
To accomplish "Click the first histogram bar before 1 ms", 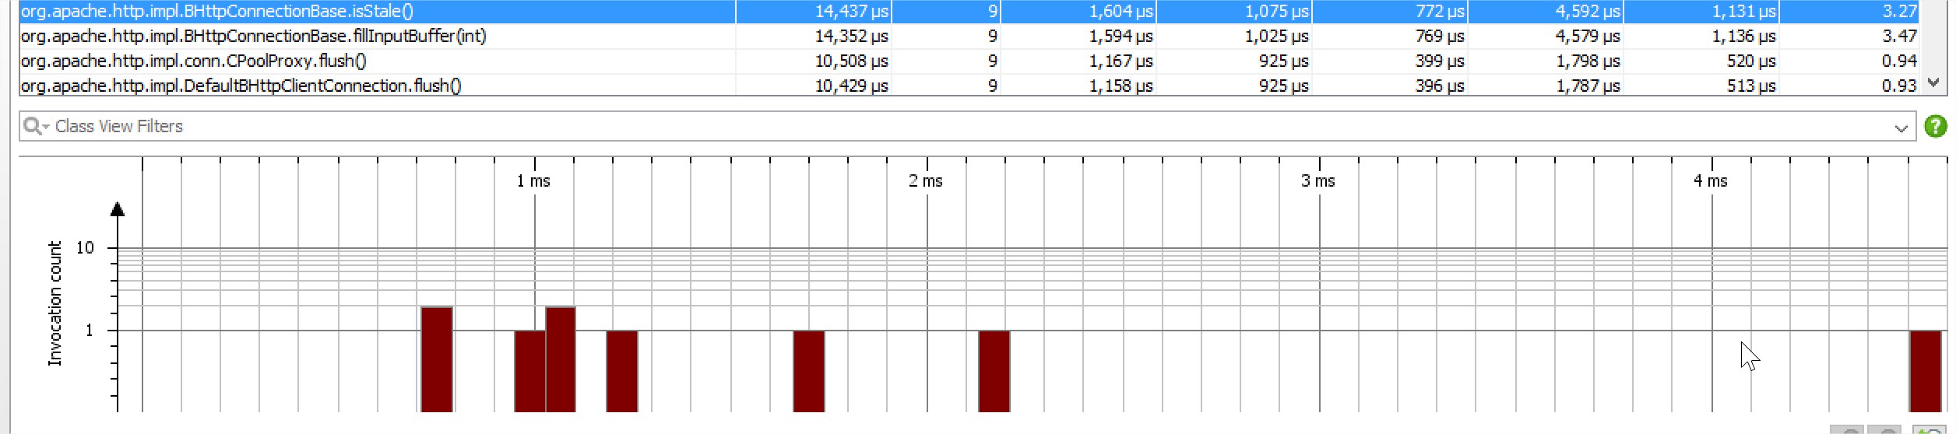I will (437, 359).
